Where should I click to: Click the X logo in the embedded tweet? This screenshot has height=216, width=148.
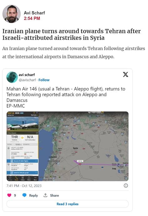[x=126, y=75]
